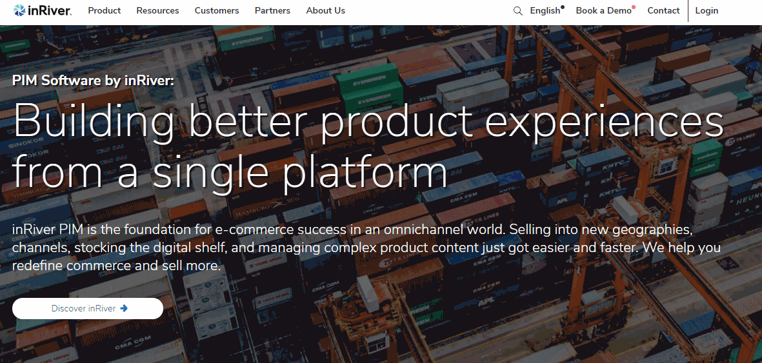Click the Login link
The height and width of the screenshot is (363, 762).
point(707,11)
